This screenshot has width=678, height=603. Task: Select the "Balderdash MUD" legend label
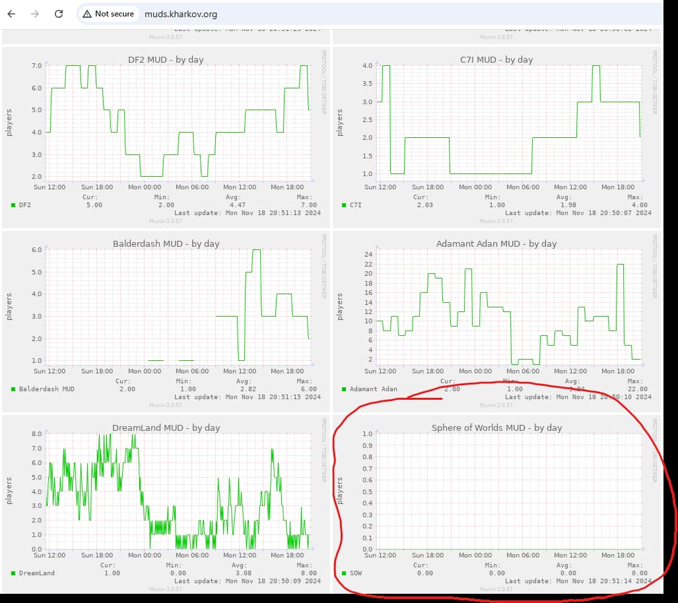click(47, 389)
